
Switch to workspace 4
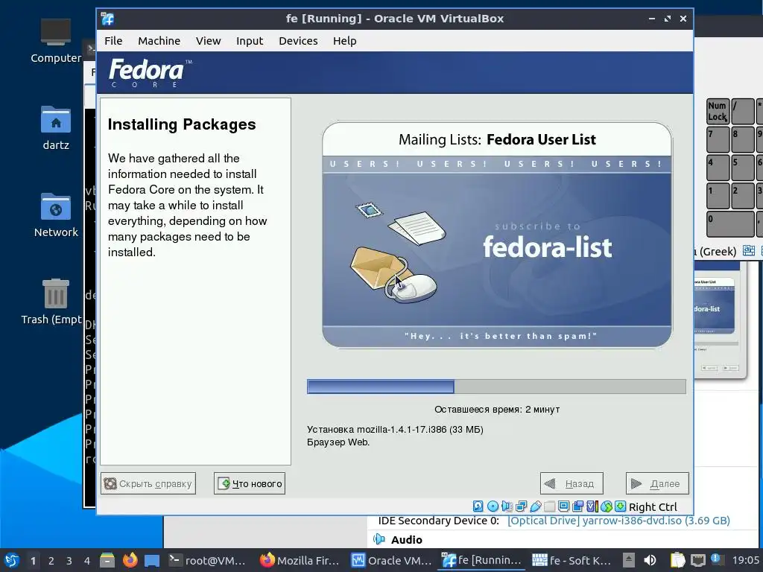[87, 561]
